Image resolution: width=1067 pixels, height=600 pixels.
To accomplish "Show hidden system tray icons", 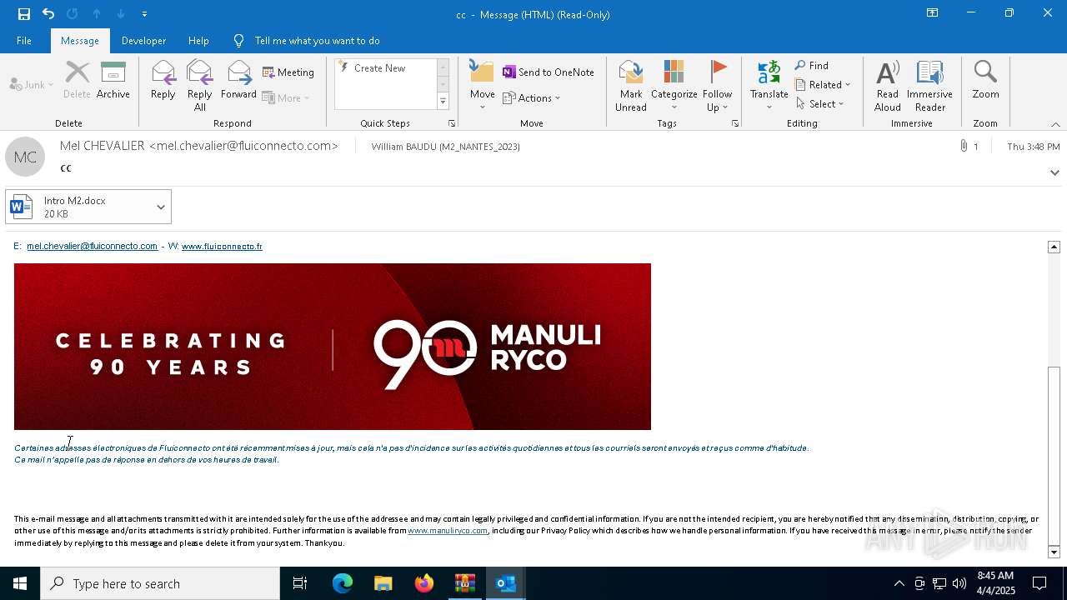I will click(899, 583).
